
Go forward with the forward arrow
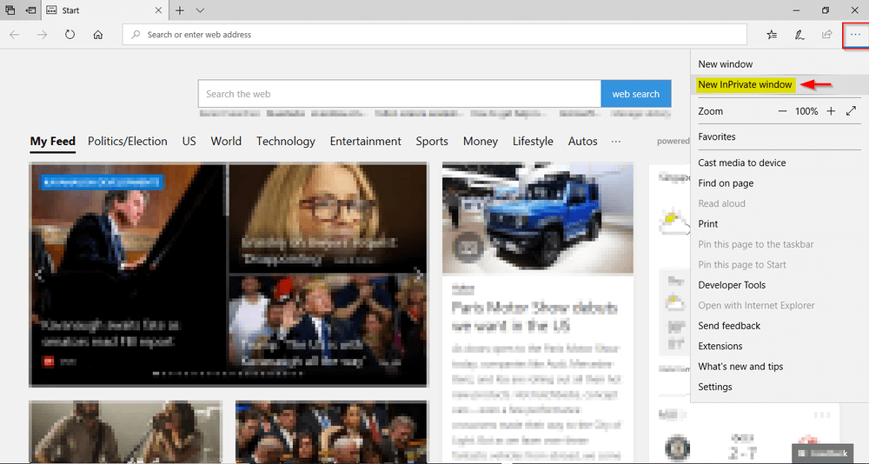[x=42, y=35]
